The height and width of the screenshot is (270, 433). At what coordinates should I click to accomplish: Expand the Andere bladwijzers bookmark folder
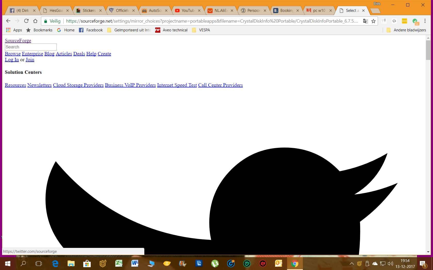[x=406, y=30]
